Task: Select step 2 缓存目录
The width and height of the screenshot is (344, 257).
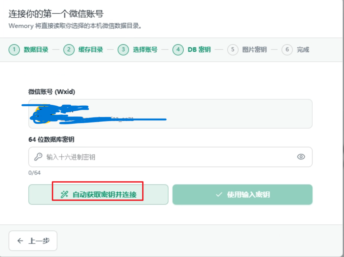Action: point(83,50)
